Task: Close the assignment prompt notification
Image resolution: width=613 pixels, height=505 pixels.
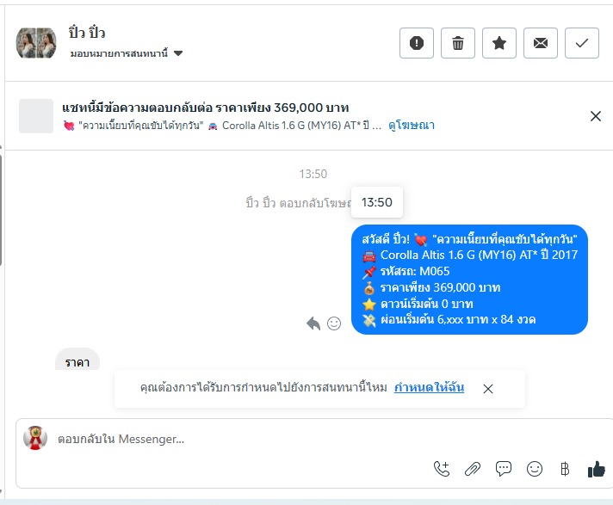Action: pyautogui.click(x=488, y=389)
